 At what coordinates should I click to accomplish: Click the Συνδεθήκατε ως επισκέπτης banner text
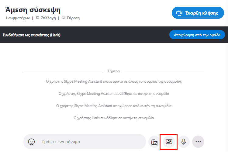click(31, 35)
